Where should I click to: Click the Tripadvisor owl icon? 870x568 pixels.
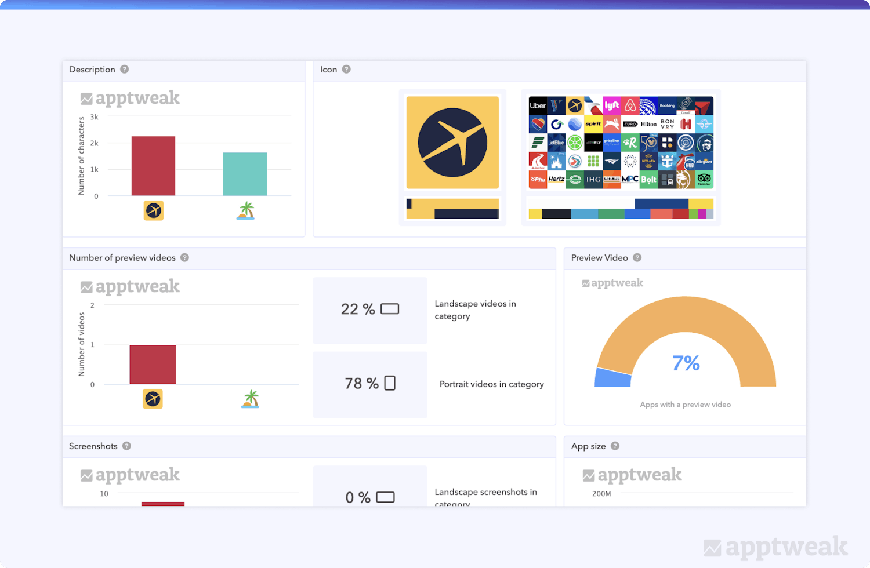click(x=704, y=179)
